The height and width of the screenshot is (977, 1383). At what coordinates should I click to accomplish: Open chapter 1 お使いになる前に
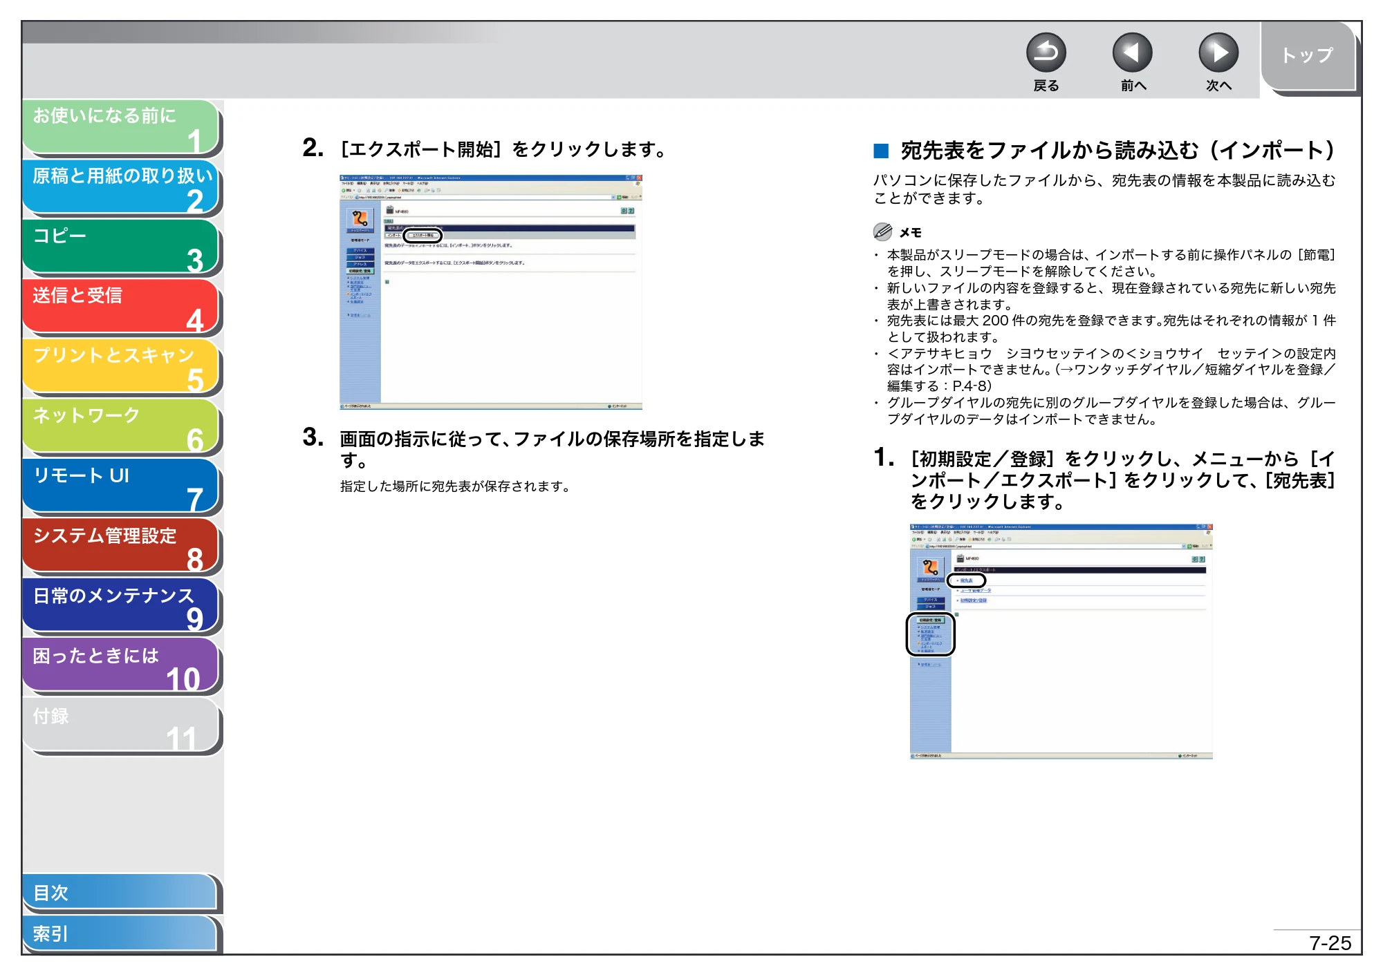coord(120,127)
